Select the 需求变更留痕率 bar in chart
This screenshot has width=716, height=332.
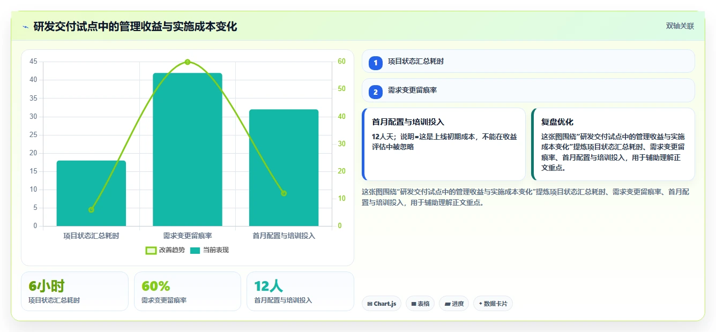188,149
